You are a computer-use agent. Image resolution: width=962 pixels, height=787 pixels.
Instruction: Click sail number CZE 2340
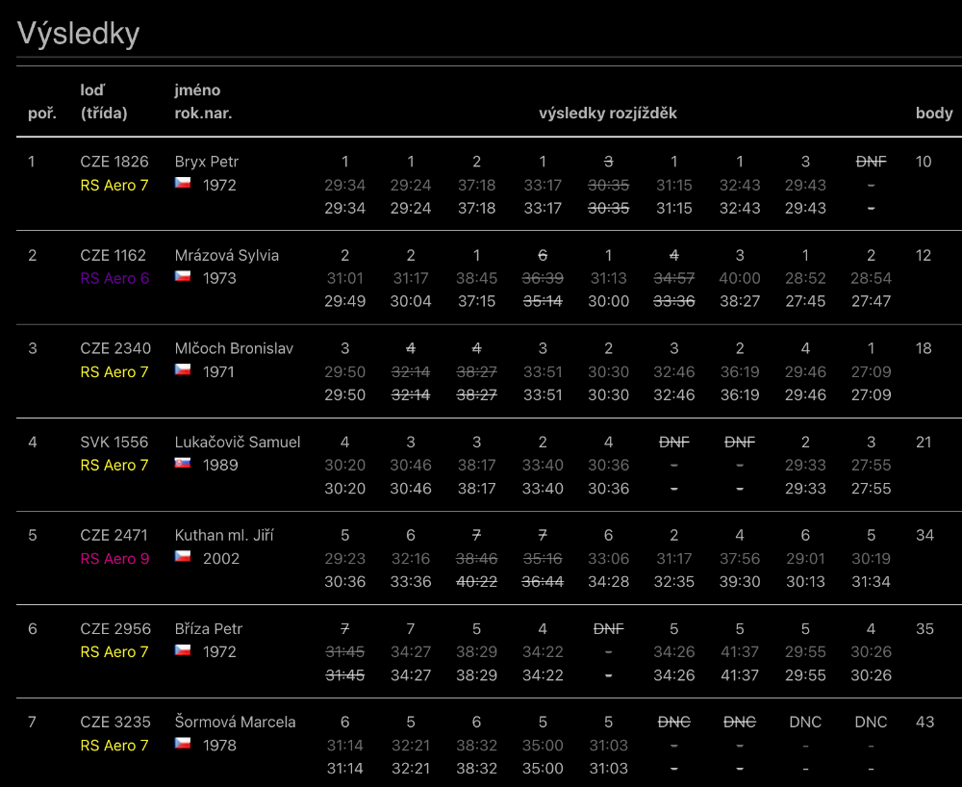click(115, 348)
